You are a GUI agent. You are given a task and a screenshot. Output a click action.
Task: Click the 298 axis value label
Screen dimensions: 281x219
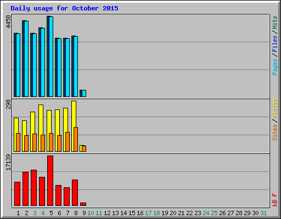coord(8,104)
